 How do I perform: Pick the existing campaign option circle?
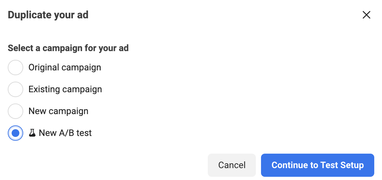coord(15,89)
